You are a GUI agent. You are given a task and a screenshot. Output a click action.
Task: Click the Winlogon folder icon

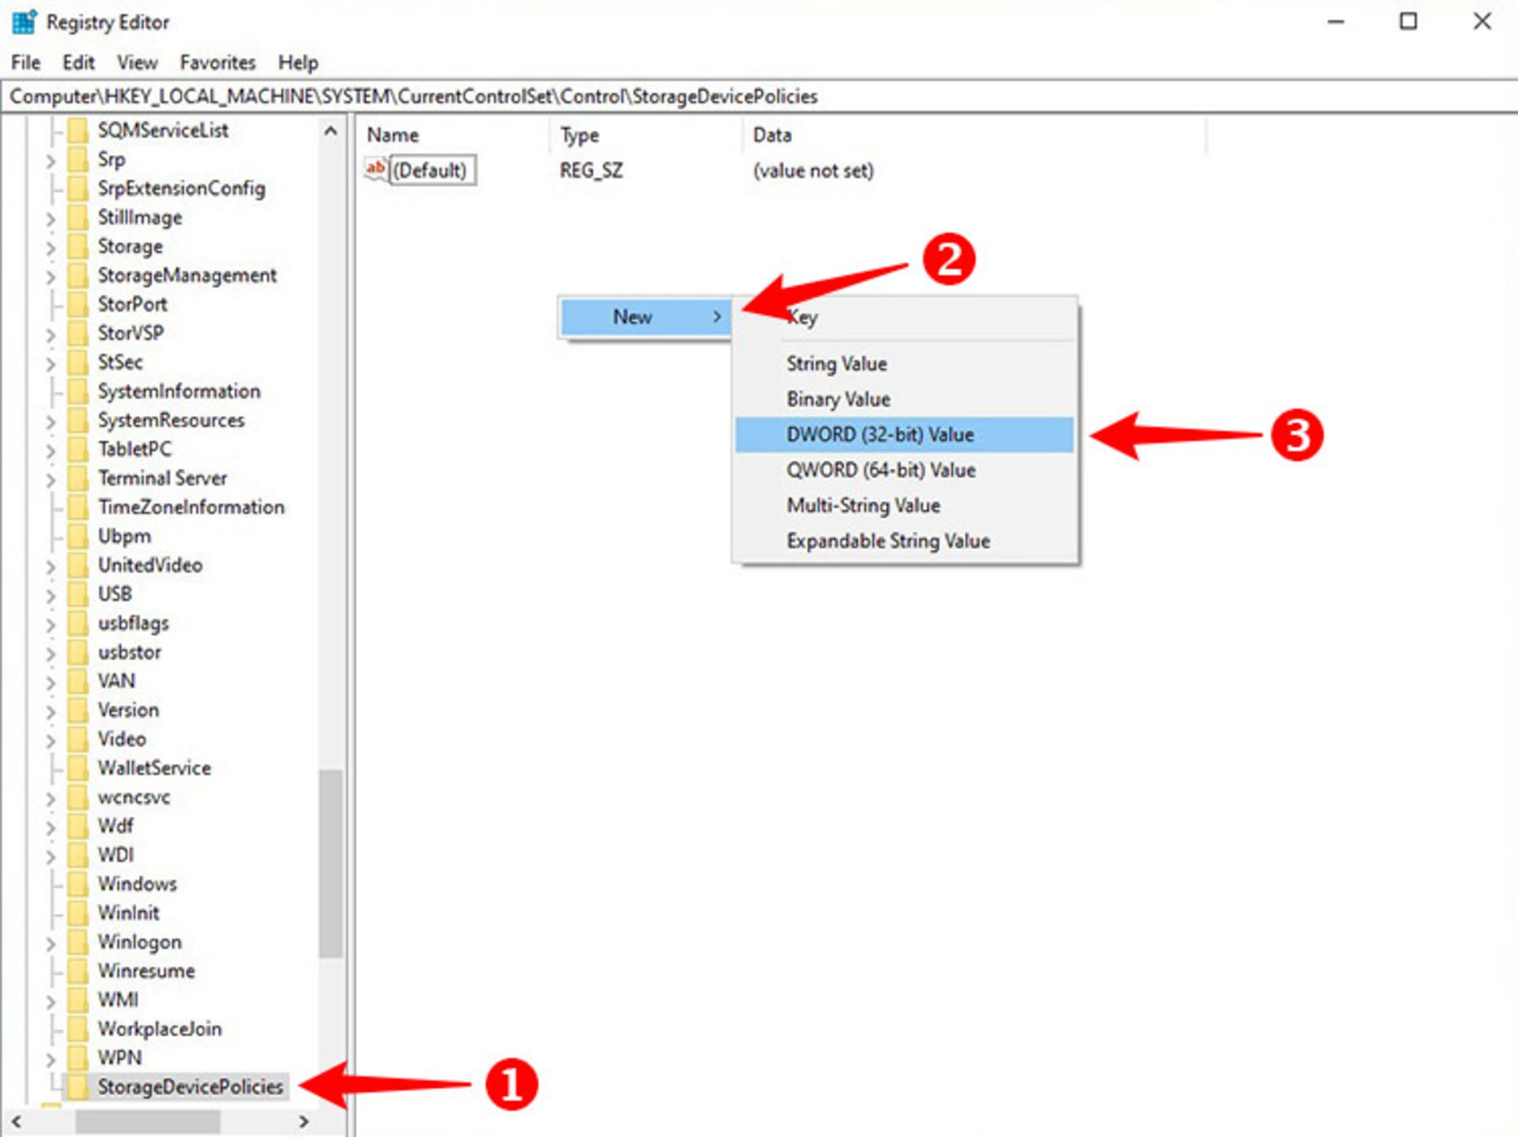[77, 942]
